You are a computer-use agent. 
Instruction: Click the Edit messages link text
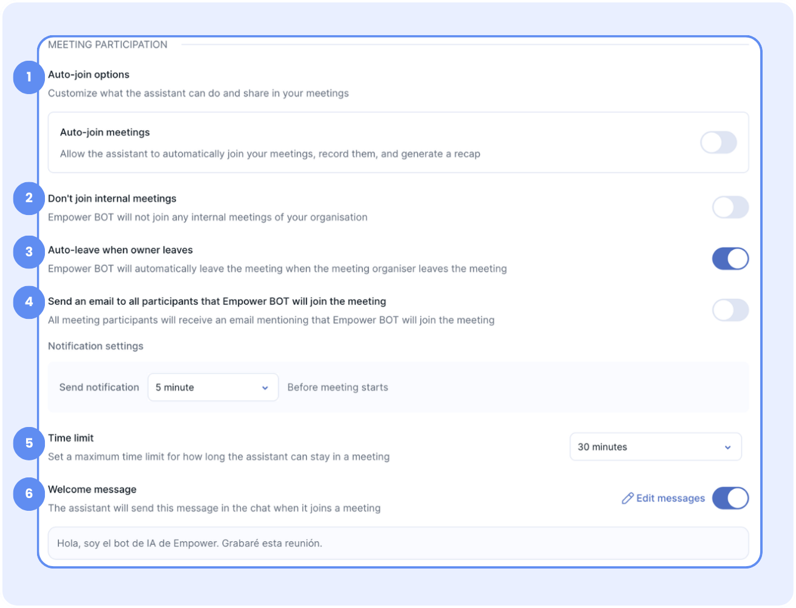670,499
